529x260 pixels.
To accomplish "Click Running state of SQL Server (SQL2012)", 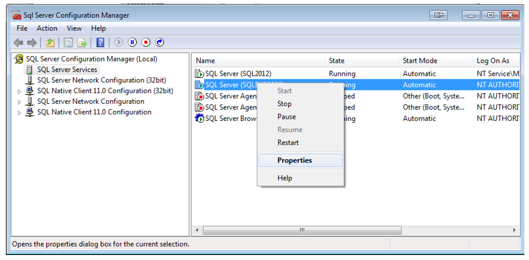I will coord(342,74).
